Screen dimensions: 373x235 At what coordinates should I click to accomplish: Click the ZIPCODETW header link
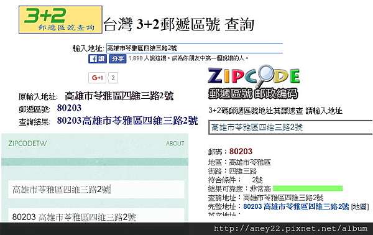[27, 144]
